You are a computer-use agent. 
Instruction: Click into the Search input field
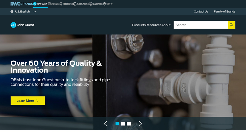201,25
